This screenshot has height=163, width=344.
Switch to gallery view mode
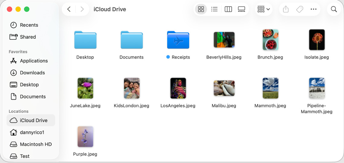tap(241, 9)
